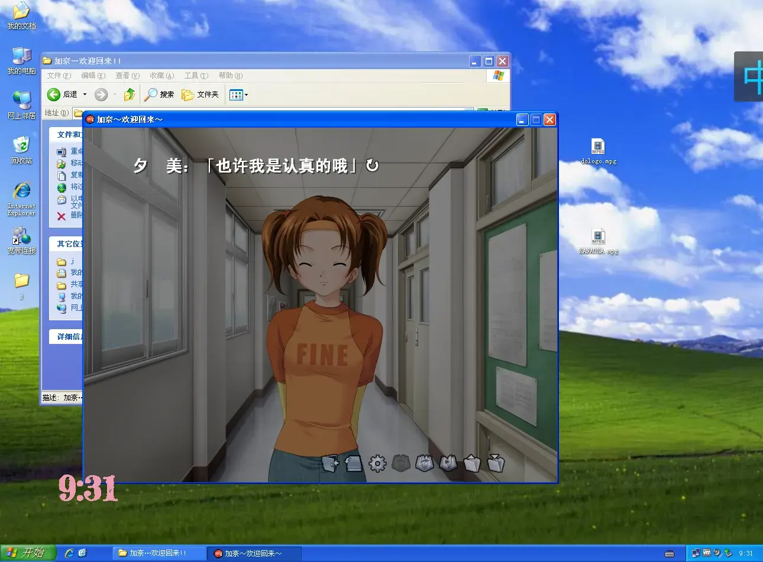Viewport: 763px width, 562px height.
Task: Click the shared documents folder icon in sidebar
Action: point(62,285)
